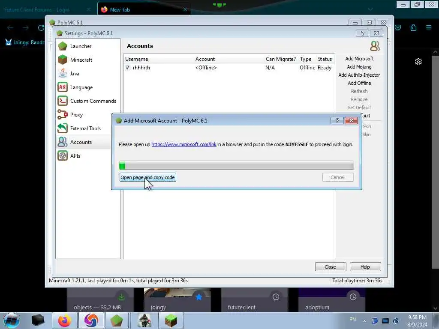Viewport: 439px width, 329px height.
Task: Click the Close button in Settings
Action: (331, 267)
